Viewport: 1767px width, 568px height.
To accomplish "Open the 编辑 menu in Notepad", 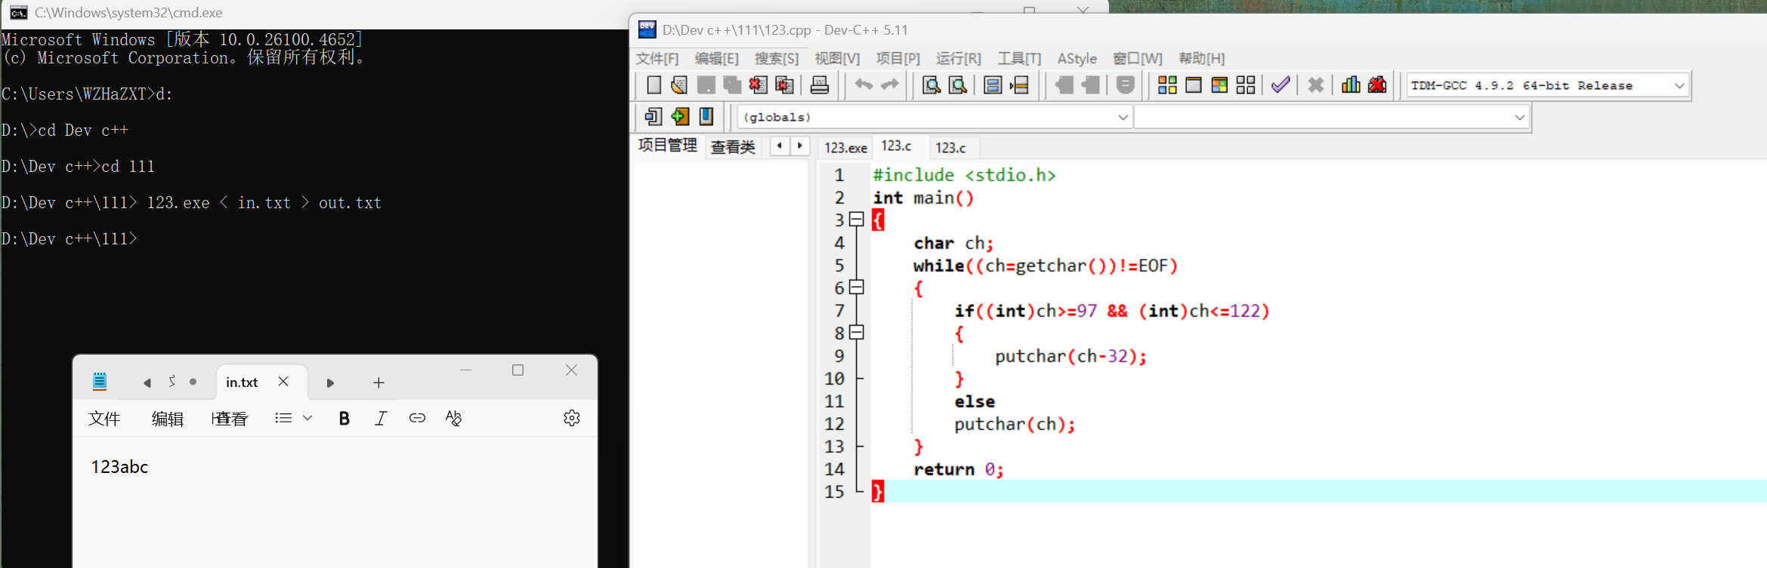I will click(x=168, y=419).
